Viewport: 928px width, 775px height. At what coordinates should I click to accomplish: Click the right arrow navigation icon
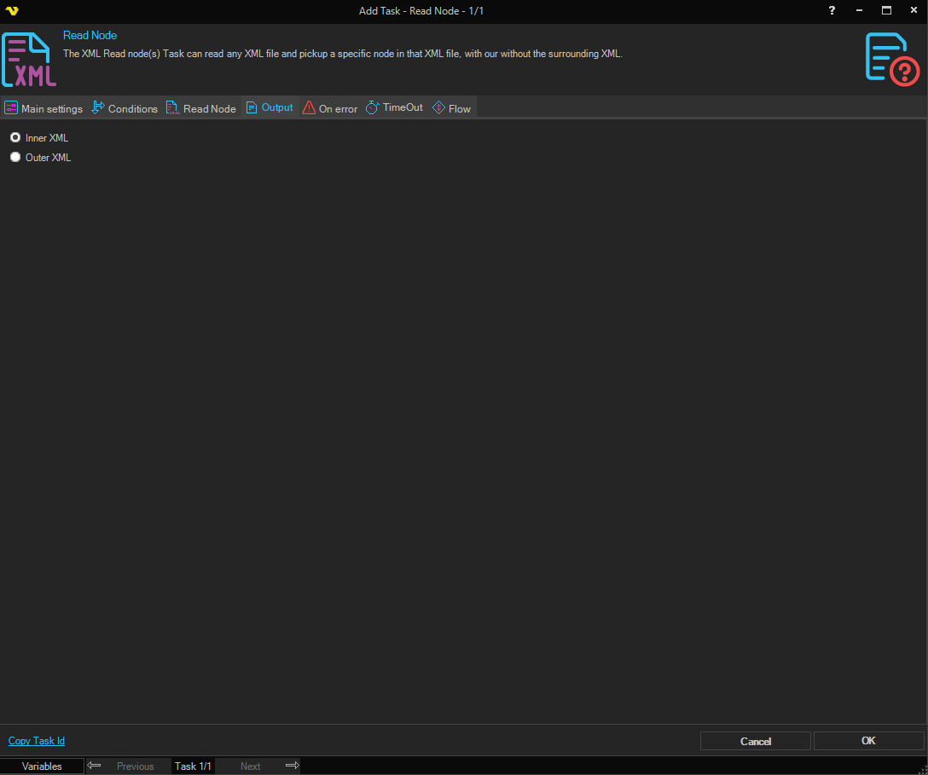pyautogui.click(x=292, y=766)
